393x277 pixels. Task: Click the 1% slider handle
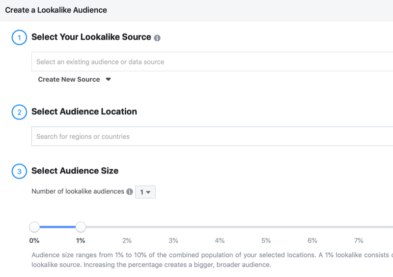81,227
